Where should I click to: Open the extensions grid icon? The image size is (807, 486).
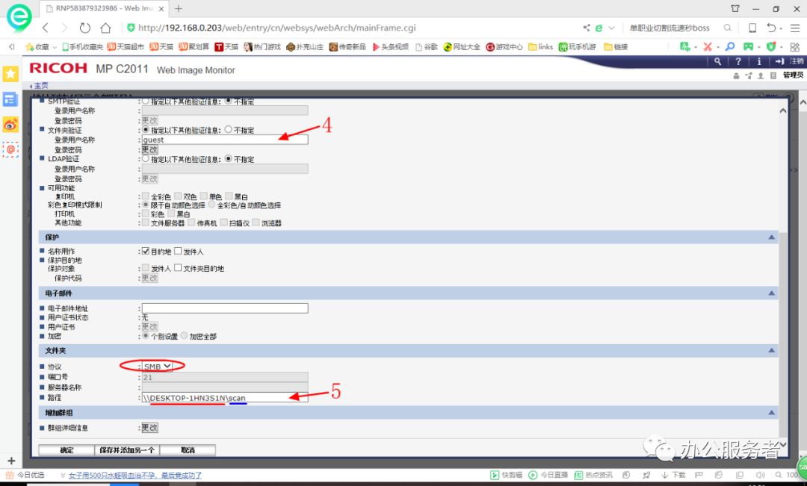794,47
